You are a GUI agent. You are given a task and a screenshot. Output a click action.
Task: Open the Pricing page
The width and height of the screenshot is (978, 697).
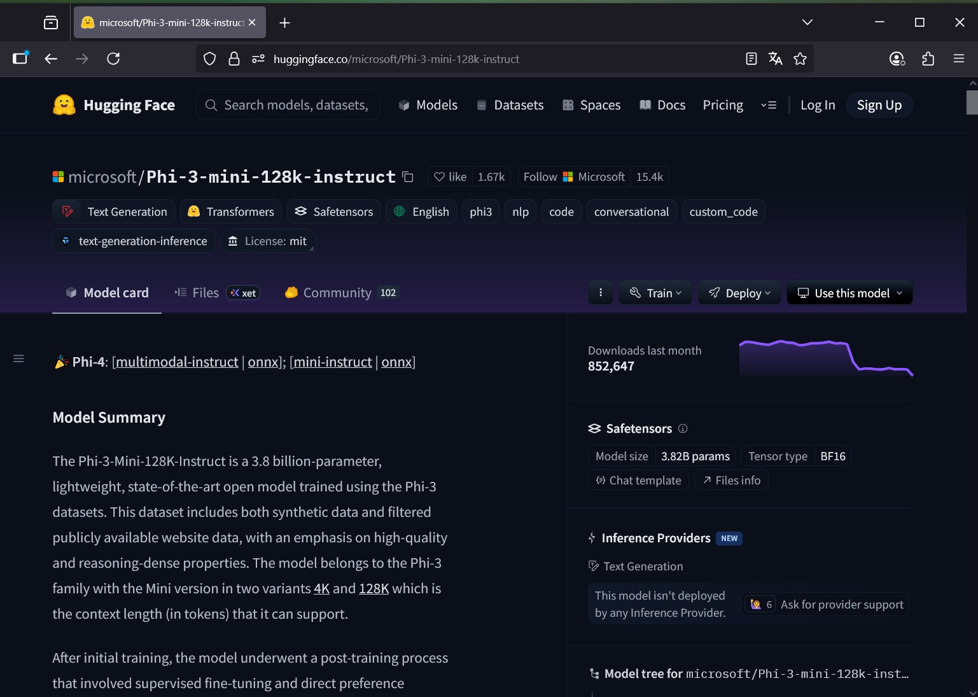pyautogui.click(x=723, y=105)
